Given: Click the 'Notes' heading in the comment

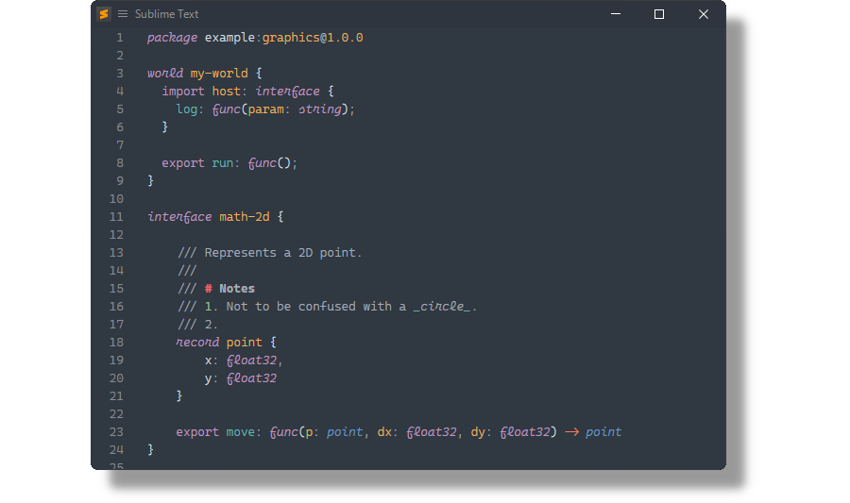Looking at the screenshot, I should (x=237, y=289).
